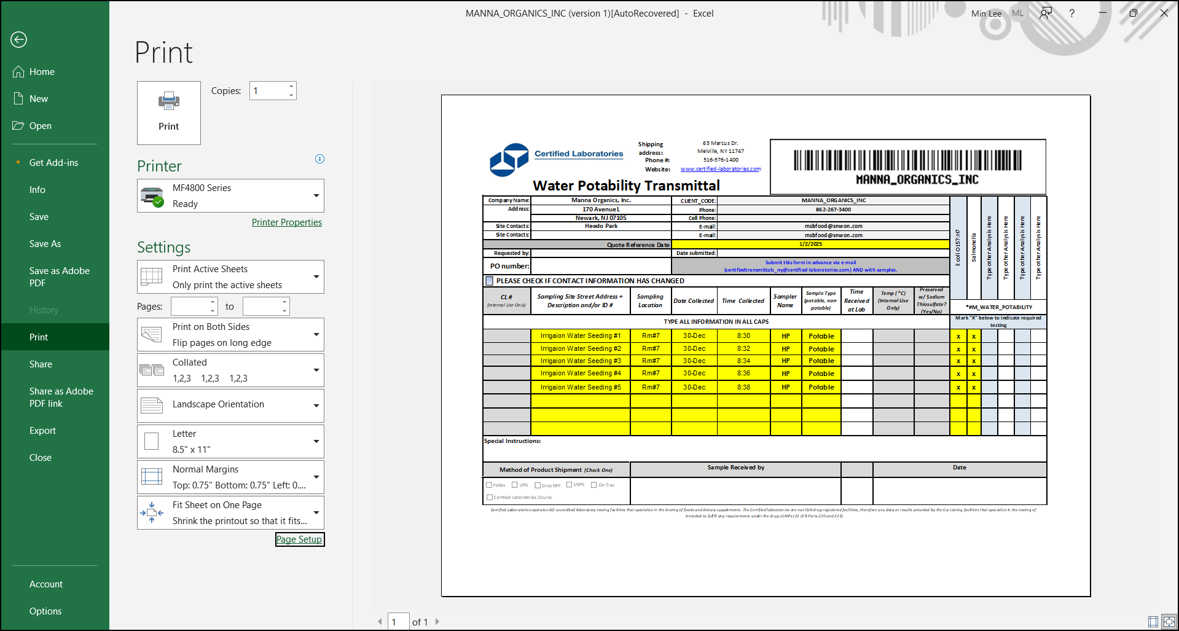Click the Min Lee account name
This screenshot has height=631, width=1179.
coord(986,14)
